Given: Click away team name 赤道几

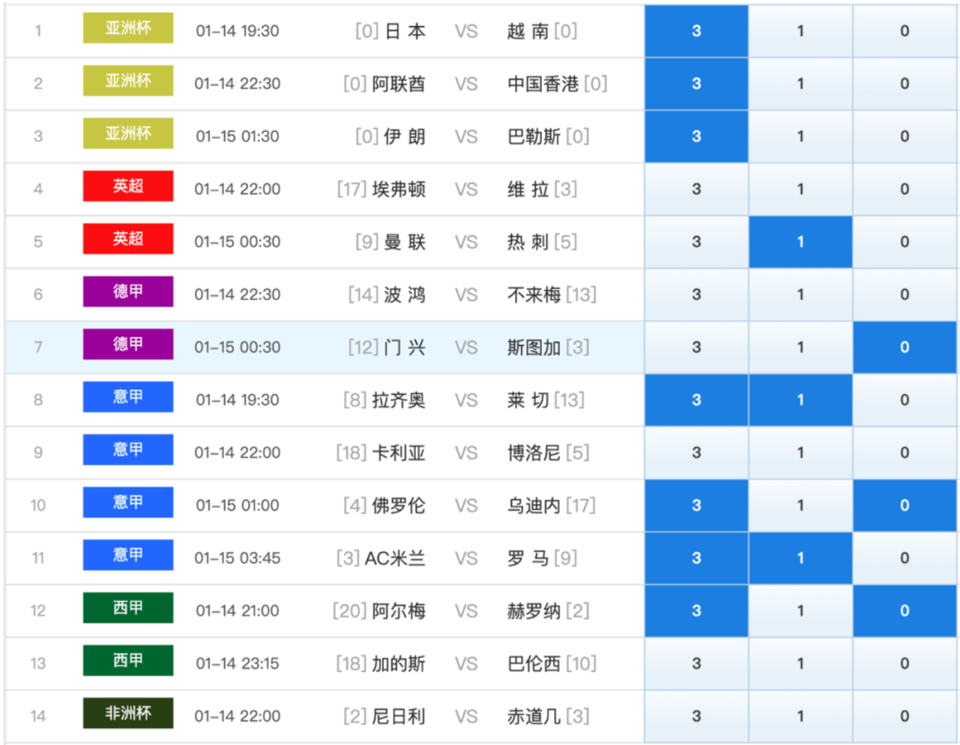Looking at the screenshot, I should tap(534, 717).
